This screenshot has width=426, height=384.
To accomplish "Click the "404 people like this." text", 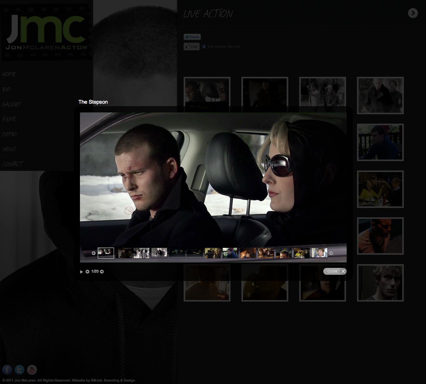I will coord(224,47).
